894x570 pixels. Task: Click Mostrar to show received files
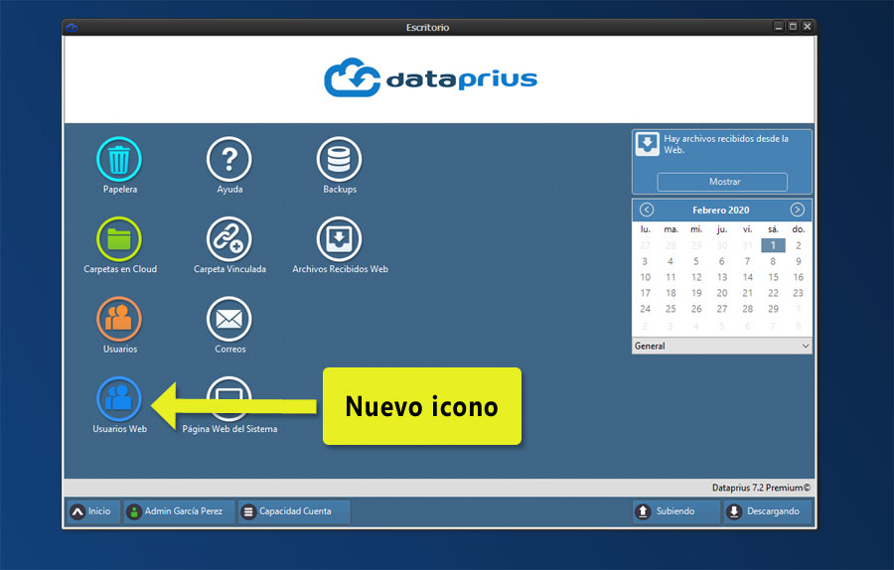[x=722, y=182]
